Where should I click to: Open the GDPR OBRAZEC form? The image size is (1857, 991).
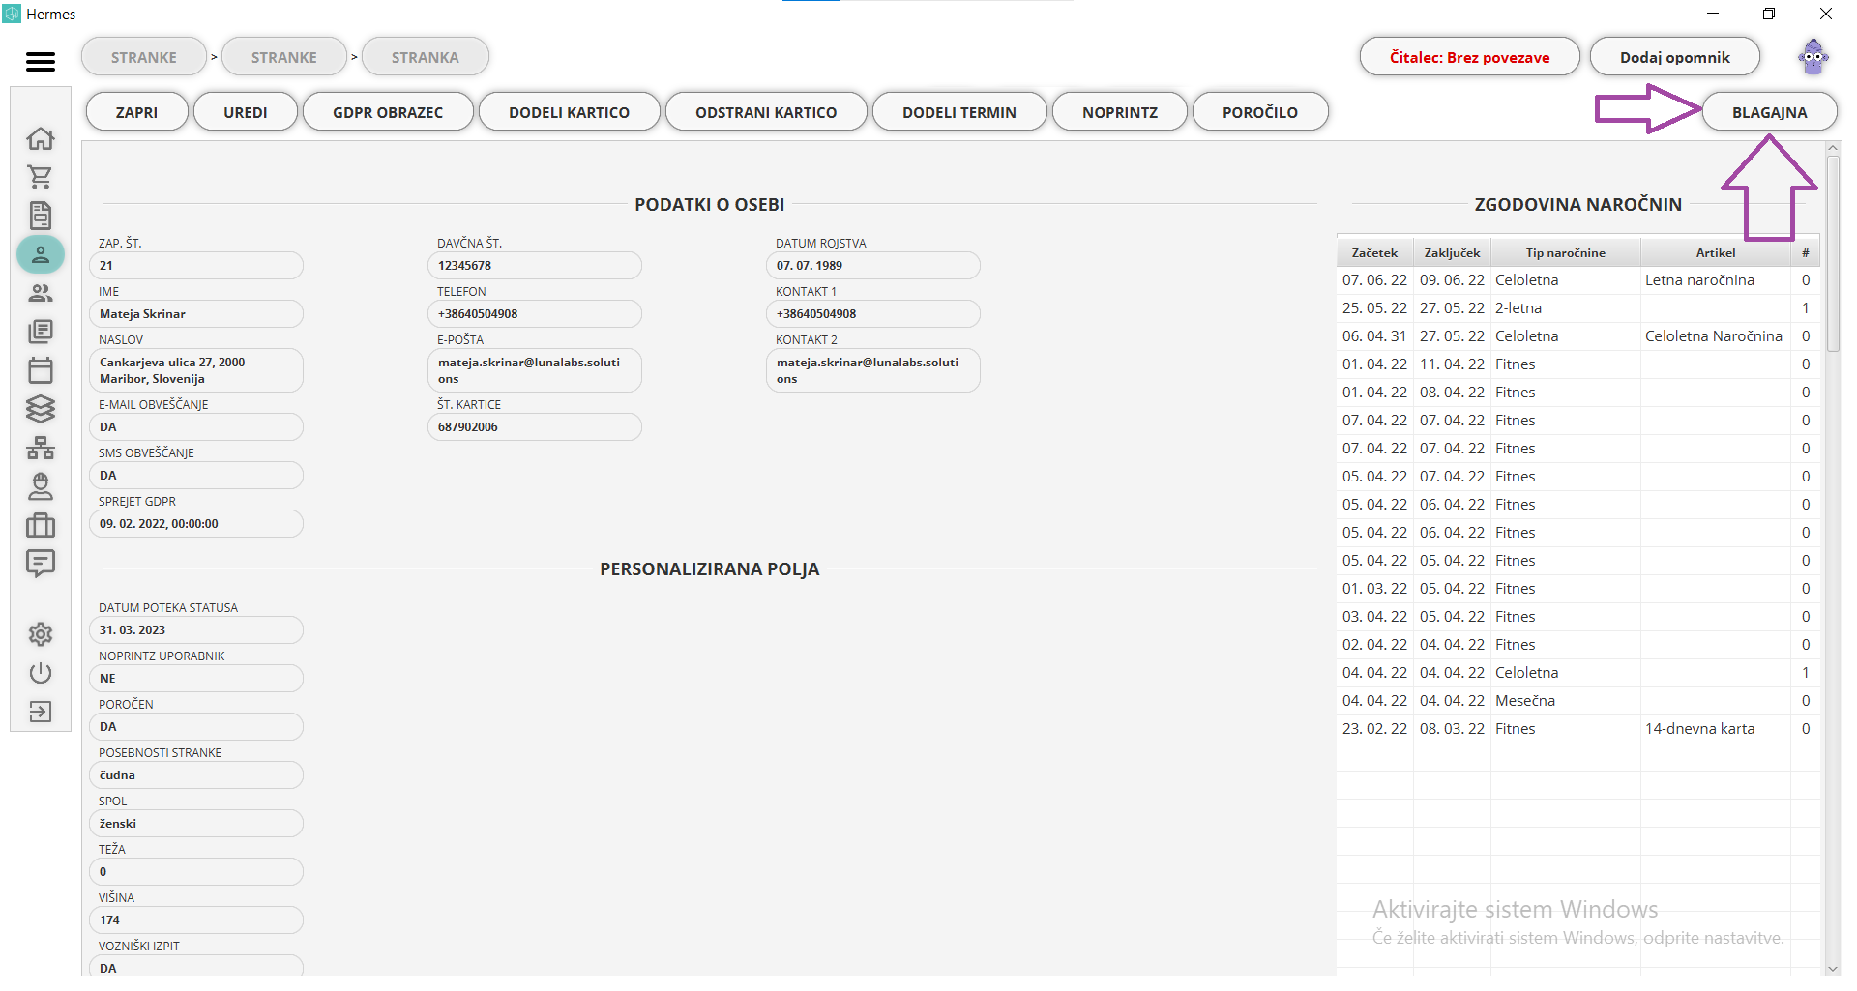[388, 112]
